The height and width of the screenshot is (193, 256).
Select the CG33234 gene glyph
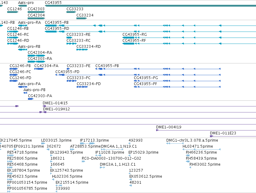82,18
